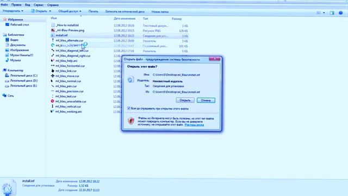The width and height of the screenshot is (348, 196).
Task: Select the install.inf file icon in list
Action: point(53,35)
